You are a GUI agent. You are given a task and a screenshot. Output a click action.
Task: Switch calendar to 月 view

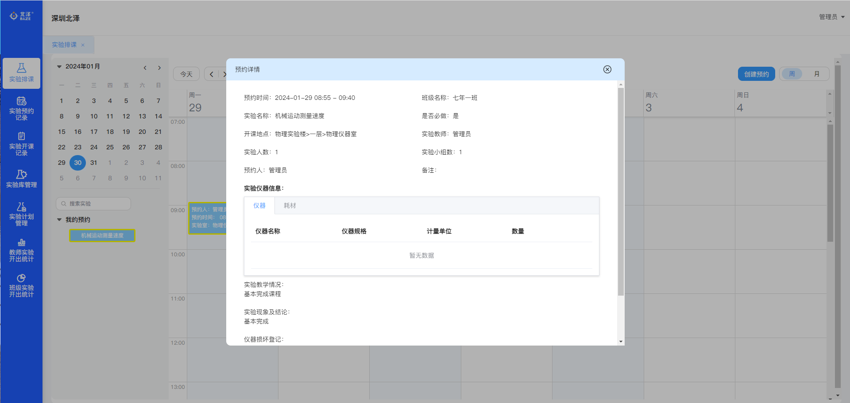pyautogui.click(x=816, y=74)
